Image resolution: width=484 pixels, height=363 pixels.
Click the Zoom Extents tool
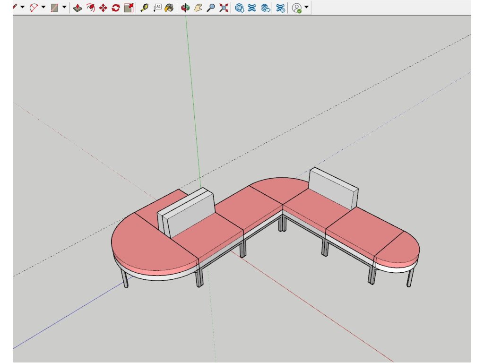224,8
